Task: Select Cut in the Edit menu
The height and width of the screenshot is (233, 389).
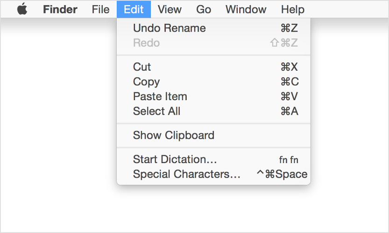Action: coord(142,67)
